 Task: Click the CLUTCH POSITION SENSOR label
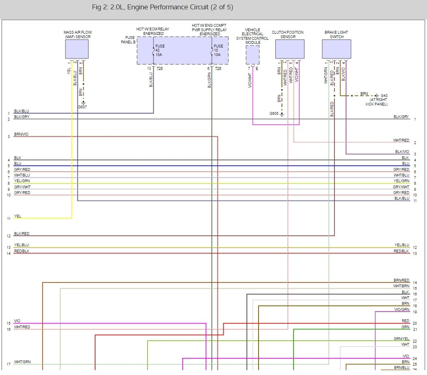(x=287, y=34)
